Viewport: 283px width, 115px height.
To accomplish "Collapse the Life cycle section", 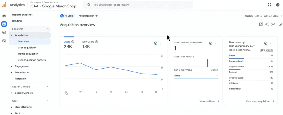I will 48,29.
